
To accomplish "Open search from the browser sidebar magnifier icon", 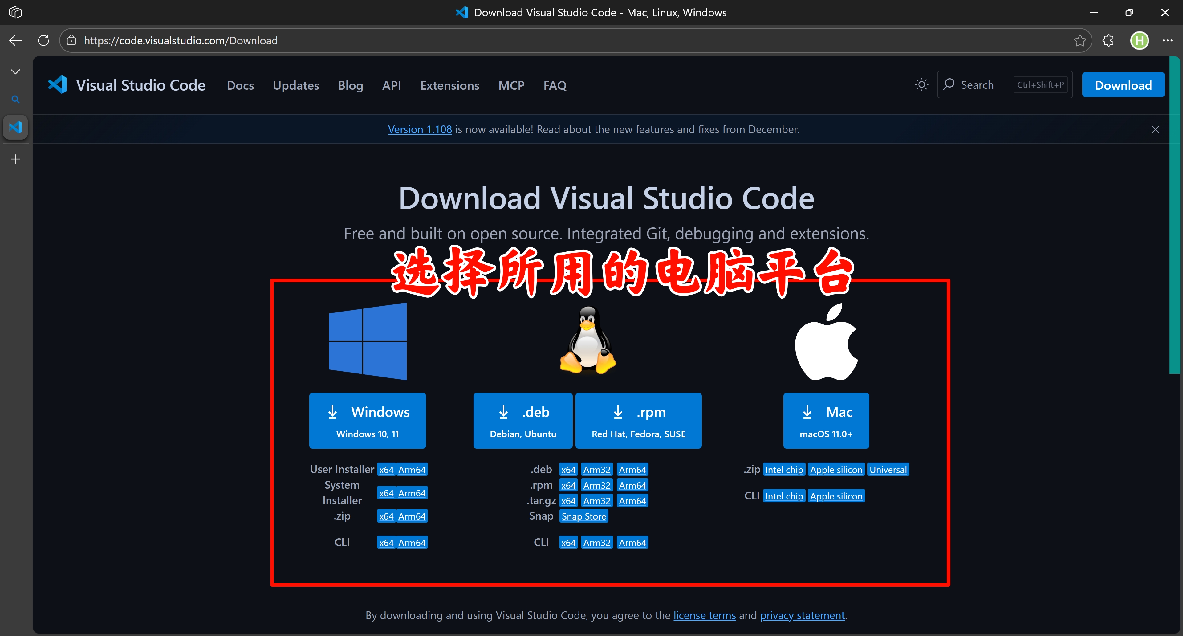I will click(15, 99).
